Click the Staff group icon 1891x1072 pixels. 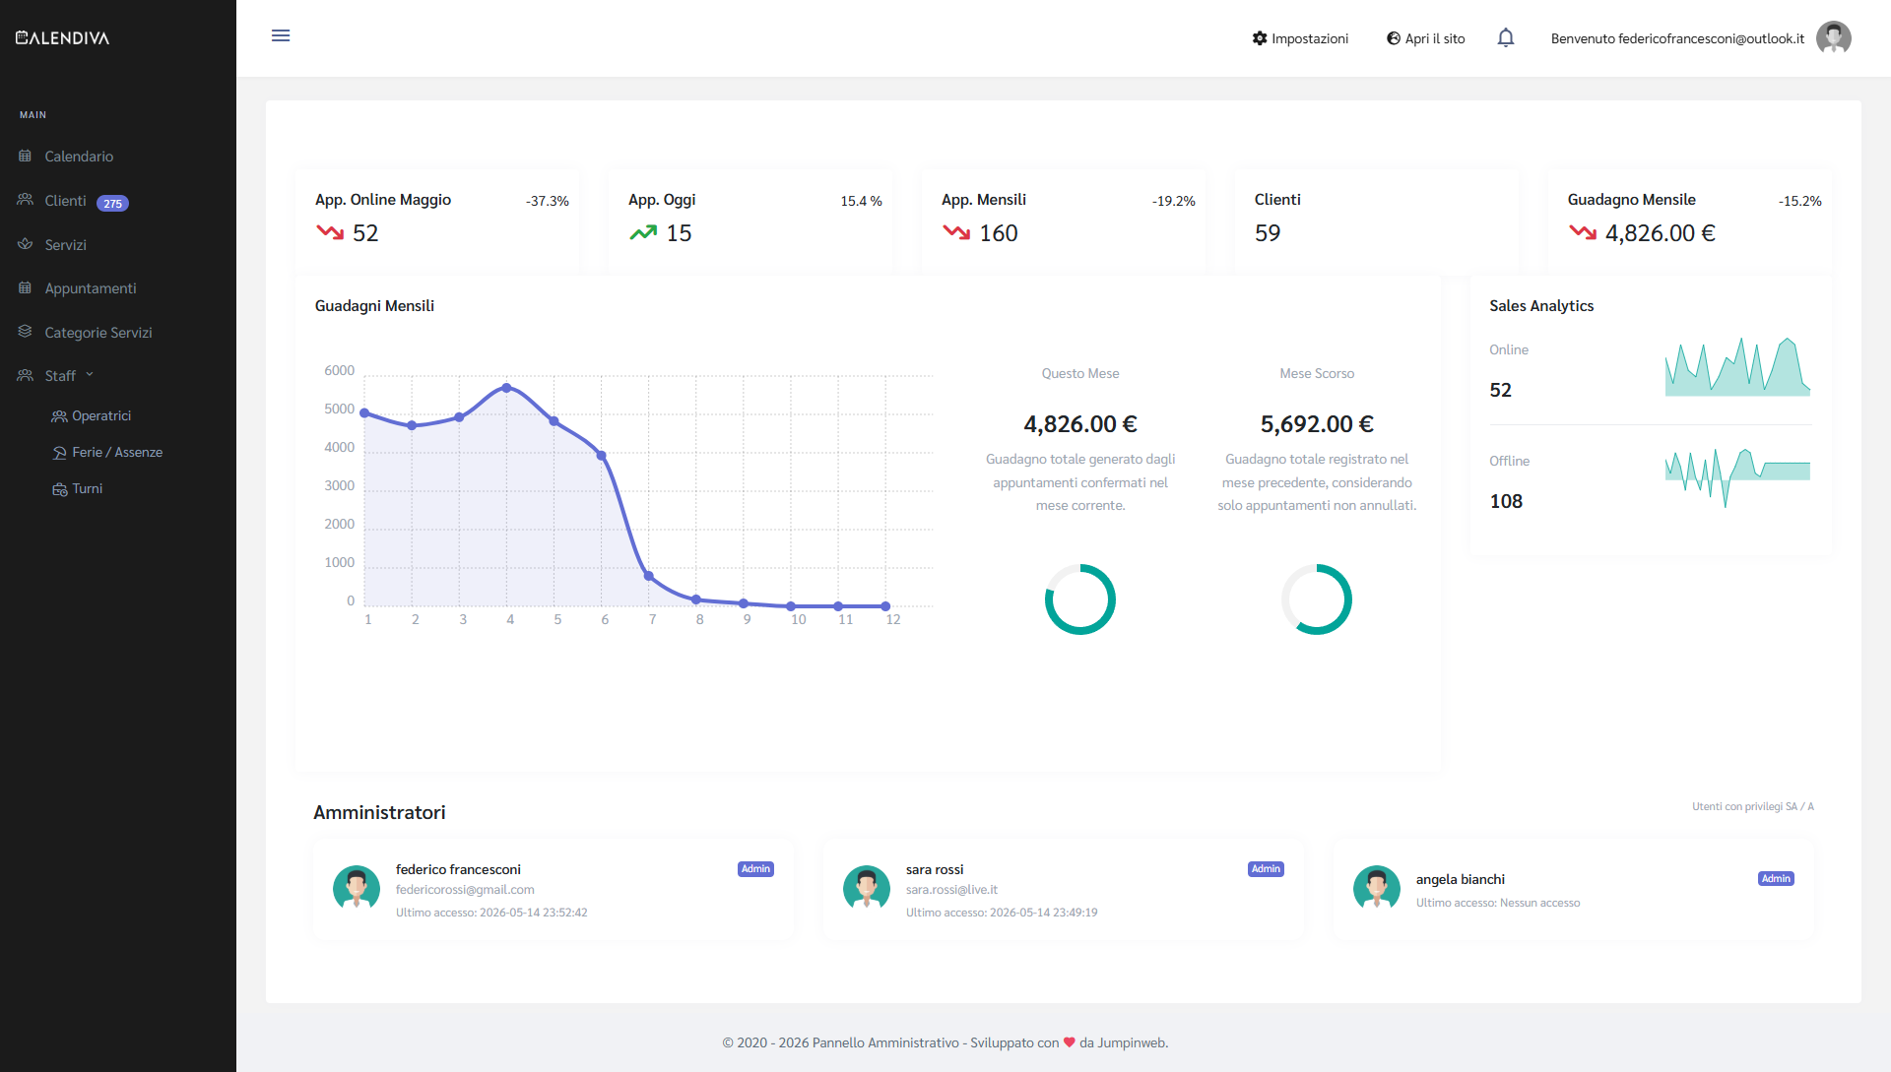[26, 375]
